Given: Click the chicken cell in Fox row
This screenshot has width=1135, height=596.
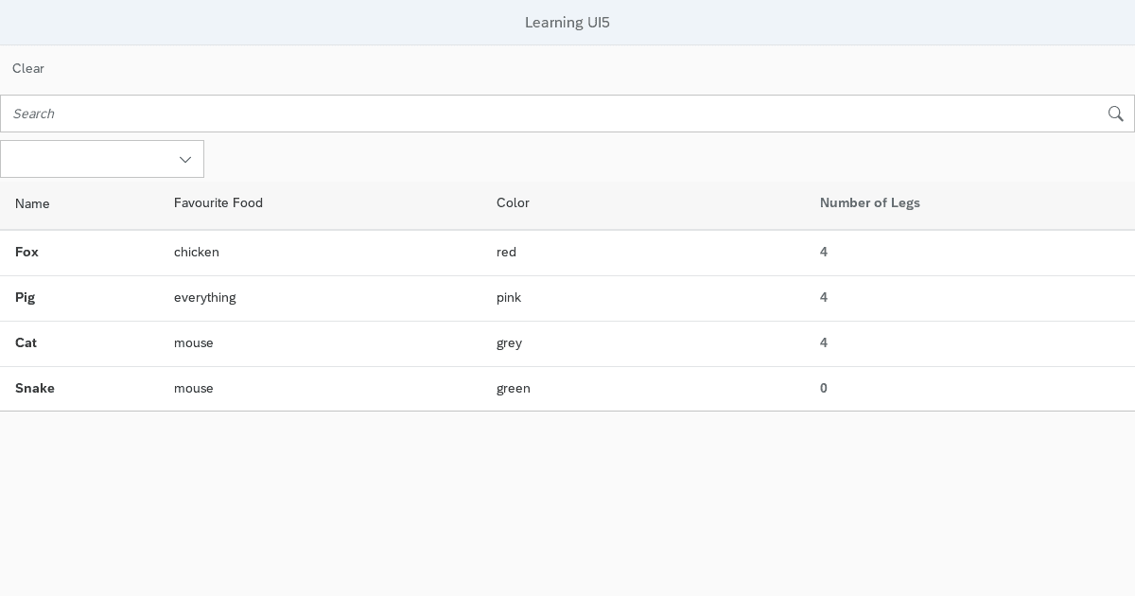Looking at the screenshot, I should (x=197, y=252).
